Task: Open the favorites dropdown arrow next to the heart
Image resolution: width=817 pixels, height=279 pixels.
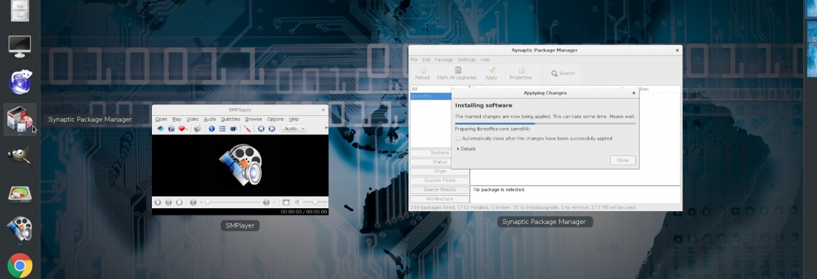Action: [x=186, y=129]
